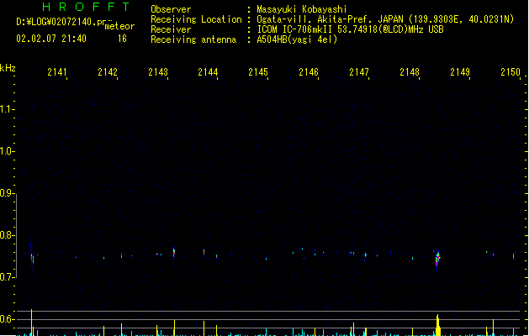Viewport: 529px width, 336px height.
Task: Click the 2145 time axis marker
Action: (258, 72)
